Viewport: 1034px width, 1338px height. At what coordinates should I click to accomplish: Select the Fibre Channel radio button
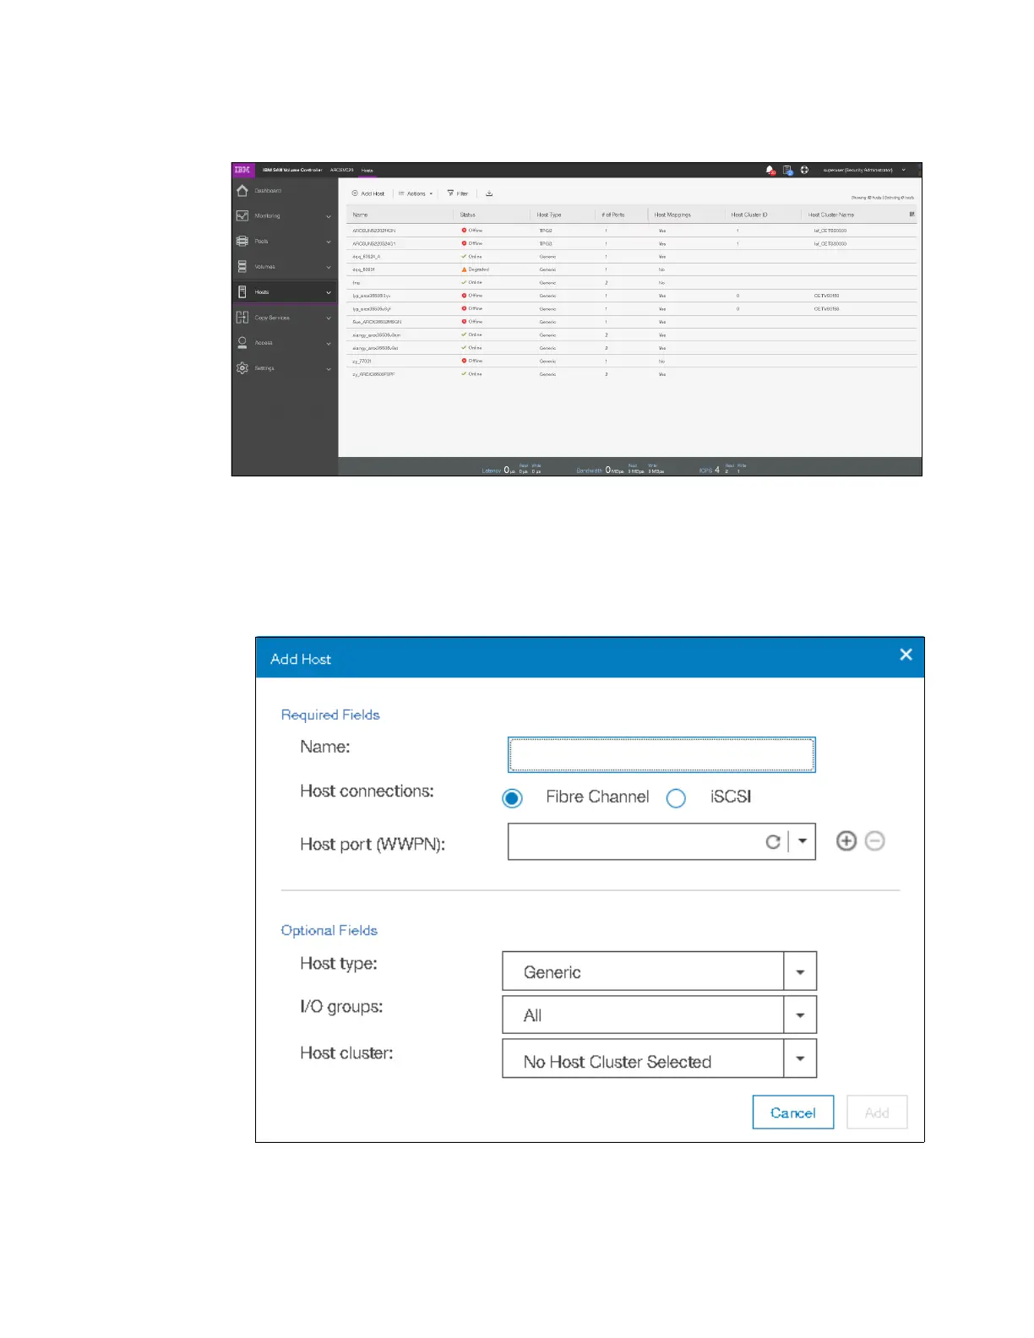(x=512, y=798)
